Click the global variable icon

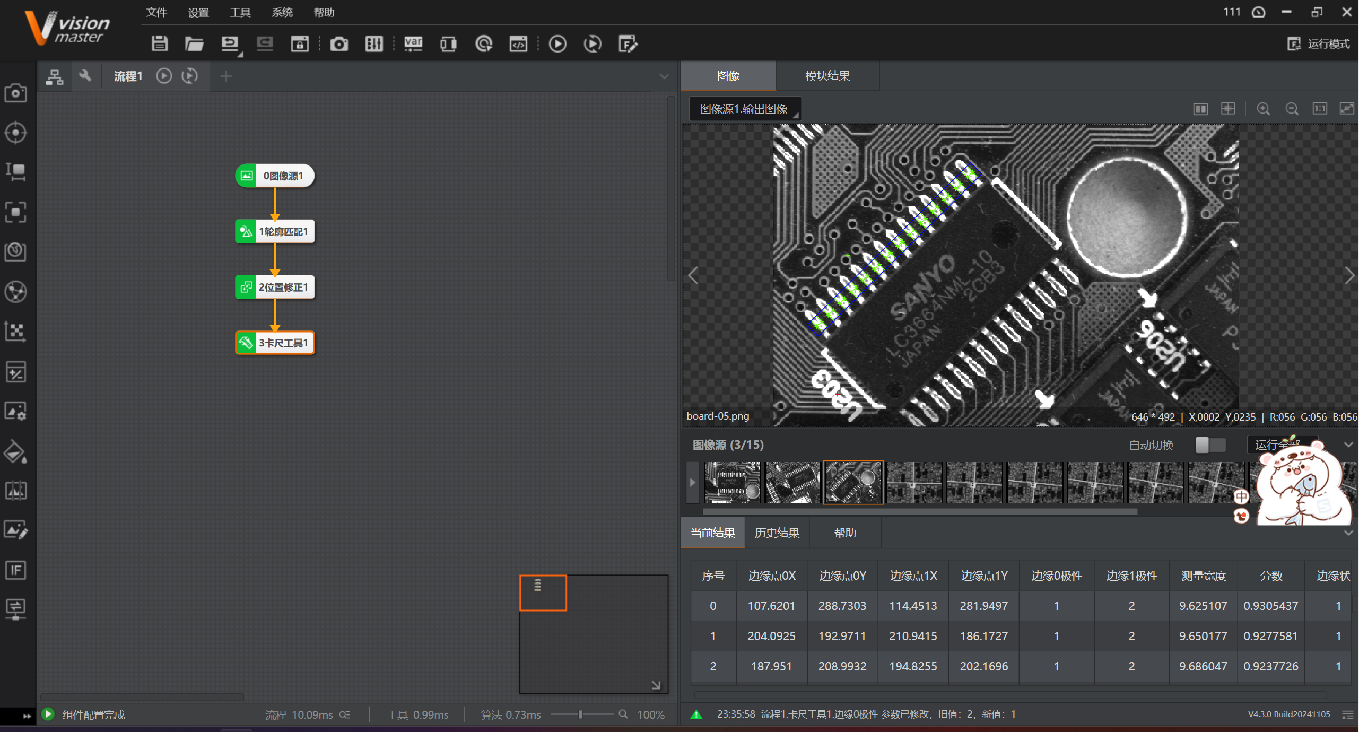point(413,43)
